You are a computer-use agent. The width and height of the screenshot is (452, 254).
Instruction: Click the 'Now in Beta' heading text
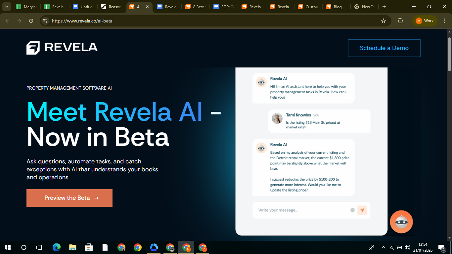[98, 137]
